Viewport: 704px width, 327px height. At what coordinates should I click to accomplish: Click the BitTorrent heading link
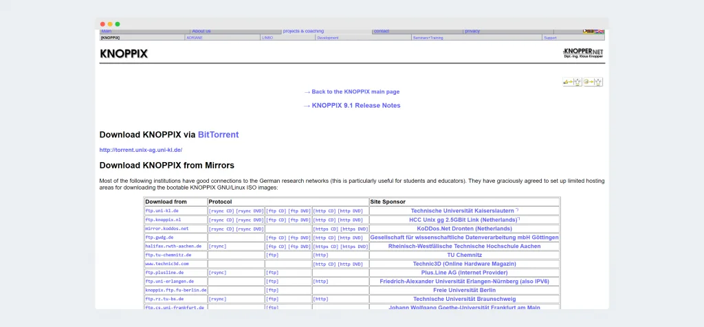coord(218,135)
